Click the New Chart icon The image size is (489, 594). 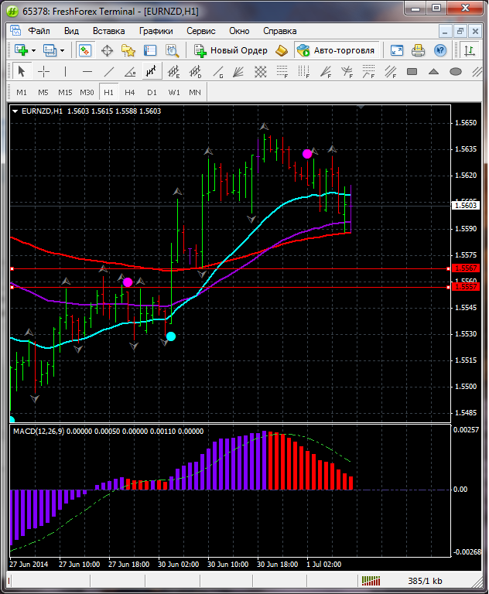(21, 50)
